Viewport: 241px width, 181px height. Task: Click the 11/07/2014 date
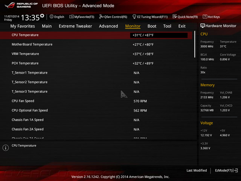tap(12, 16)
